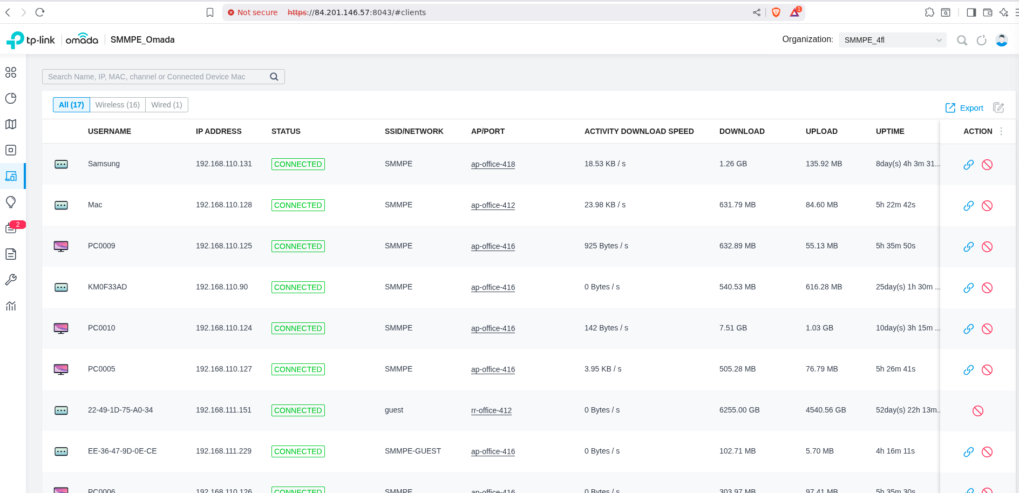Click reconnect icon for the Mac client
The image size is (1019, 493).
969,206
